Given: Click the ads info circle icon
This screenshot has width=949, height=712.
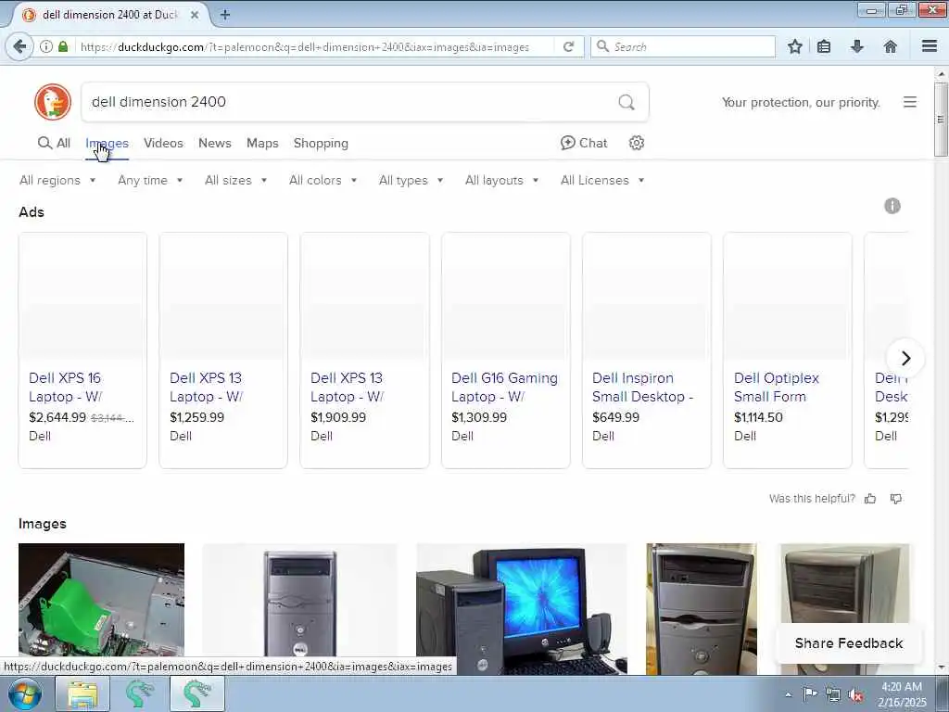Looking at the screenshot, I should click(892, 206).
